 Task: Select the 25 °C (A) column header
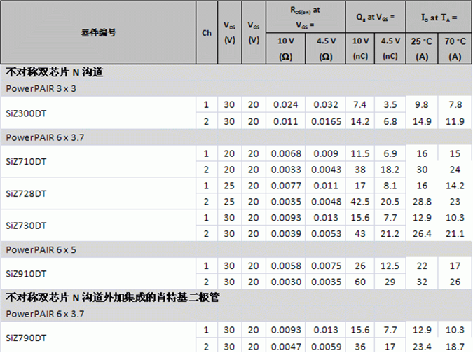tap(422, 48)
